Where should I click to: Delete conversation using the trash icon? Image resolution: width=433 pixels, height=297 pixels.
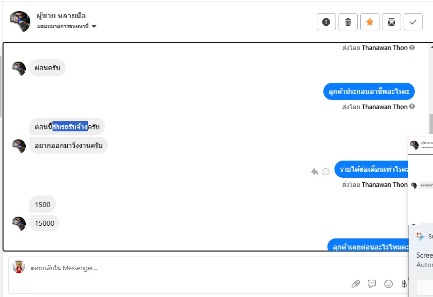(x=348, y=22)
